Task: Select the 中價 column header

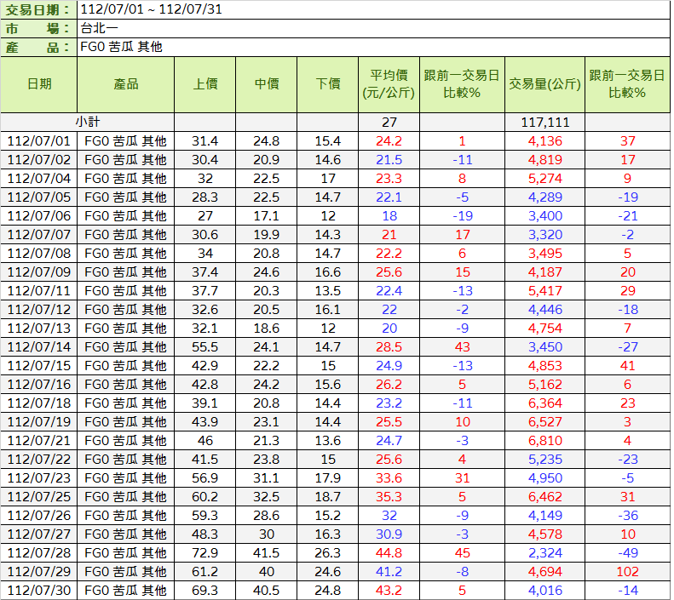Action: click(x=267, y=84)
